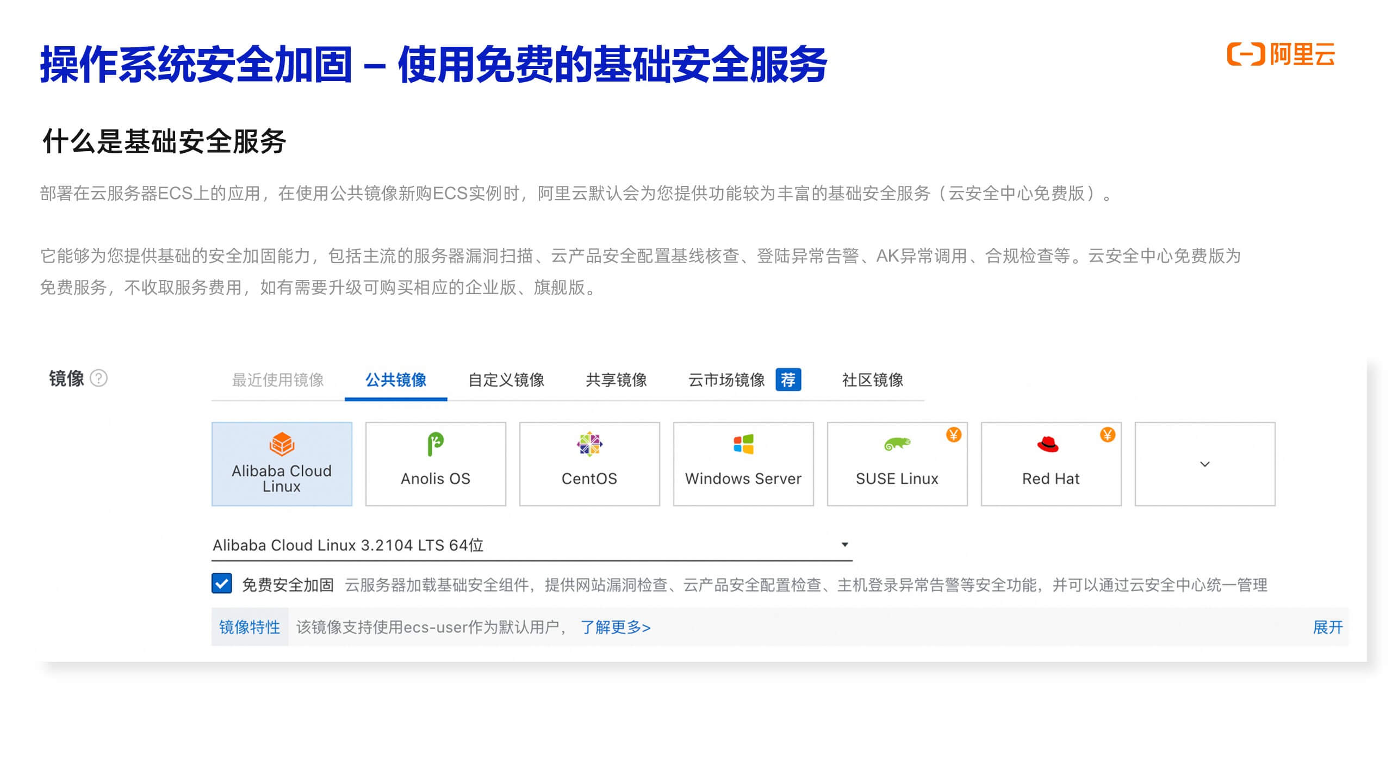Open the Alibaba Cloud Linux 3.2104 version dropdown
The height and width of the screenshot is (783, 1392).
pos(532,545)
